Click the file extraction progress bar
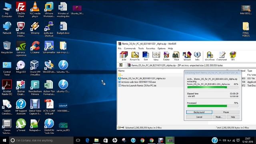 click(x=213, y=87)
